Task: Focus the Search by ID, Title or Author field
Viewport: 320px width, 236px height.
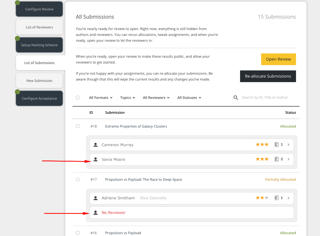Action: [265, 98]
